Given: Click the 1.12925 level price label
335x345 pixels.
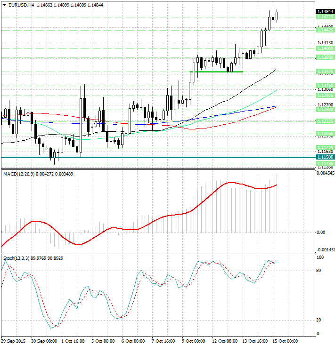Looking at the screenshot, I should [325, 96].
